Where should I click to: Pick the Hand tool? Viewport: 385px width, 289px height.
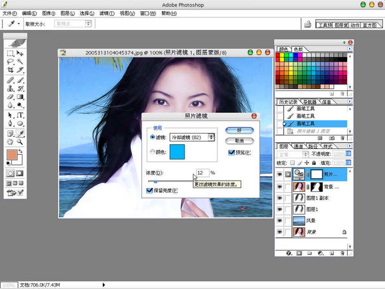coord(11,142)
